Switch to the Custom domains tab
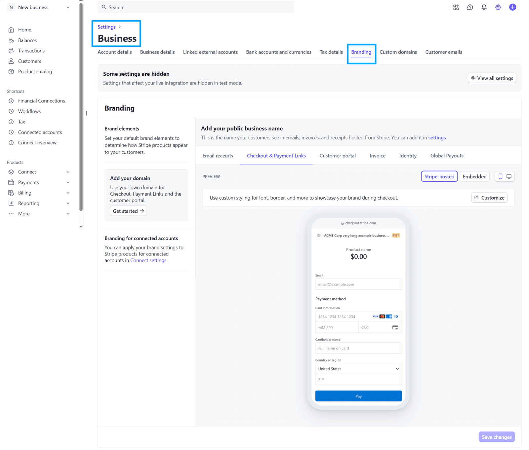The image size is (529, 450). point(398,52)
